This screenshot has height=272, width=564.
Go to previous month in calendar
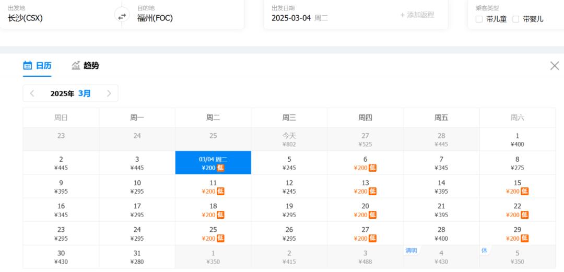click(32, 93)
